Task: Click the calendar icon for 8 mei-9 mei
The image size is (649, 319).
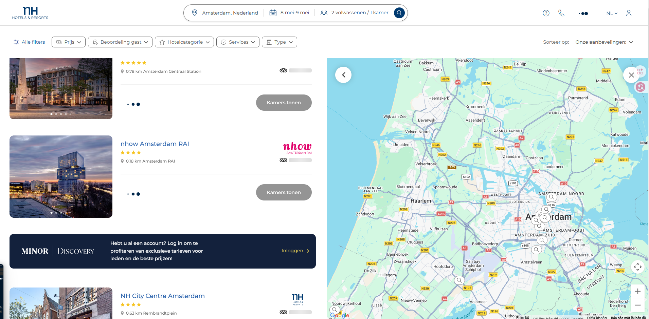Action: pyautogui.click(x=273, y=13)
